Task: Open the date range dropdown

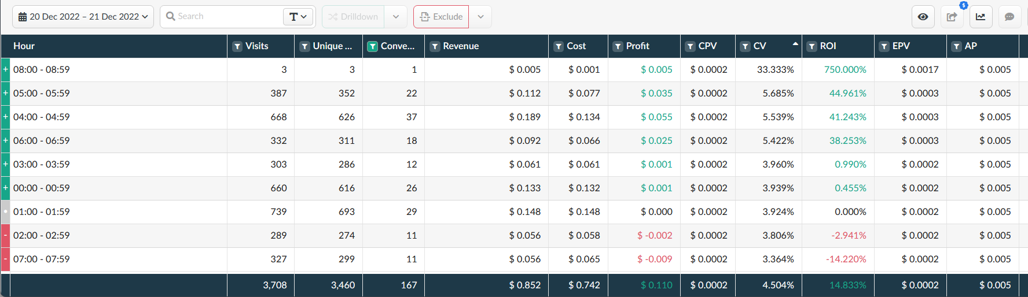Action: pos(83,17)
